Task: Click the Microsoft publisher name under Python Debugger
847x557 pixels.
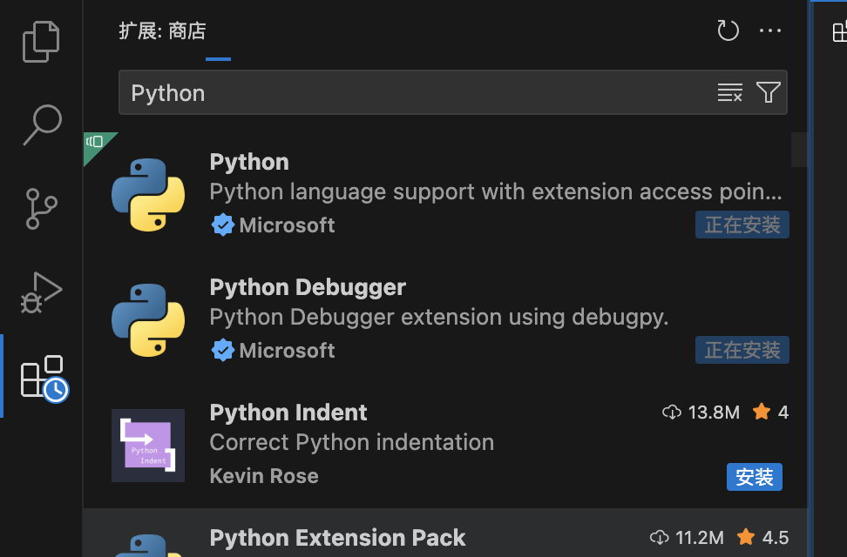Action: [287, 351]
